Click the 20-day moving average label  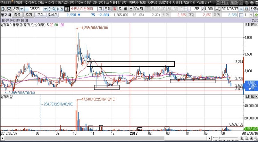coord(51,25)
